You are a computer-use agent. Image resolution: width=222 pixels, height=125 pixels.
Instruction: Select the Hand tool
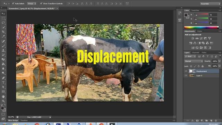click(x=3, y=97)
